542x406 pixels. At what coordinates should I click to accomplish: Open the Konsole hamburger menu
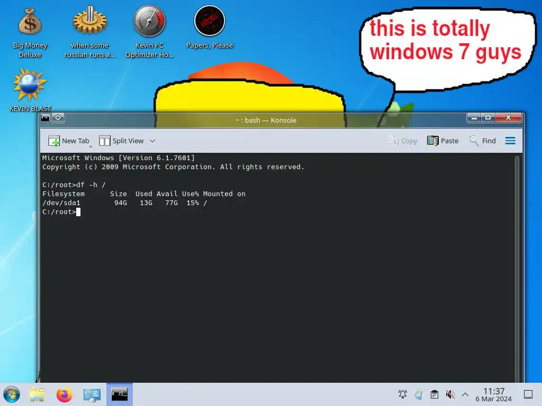[510, 141]
